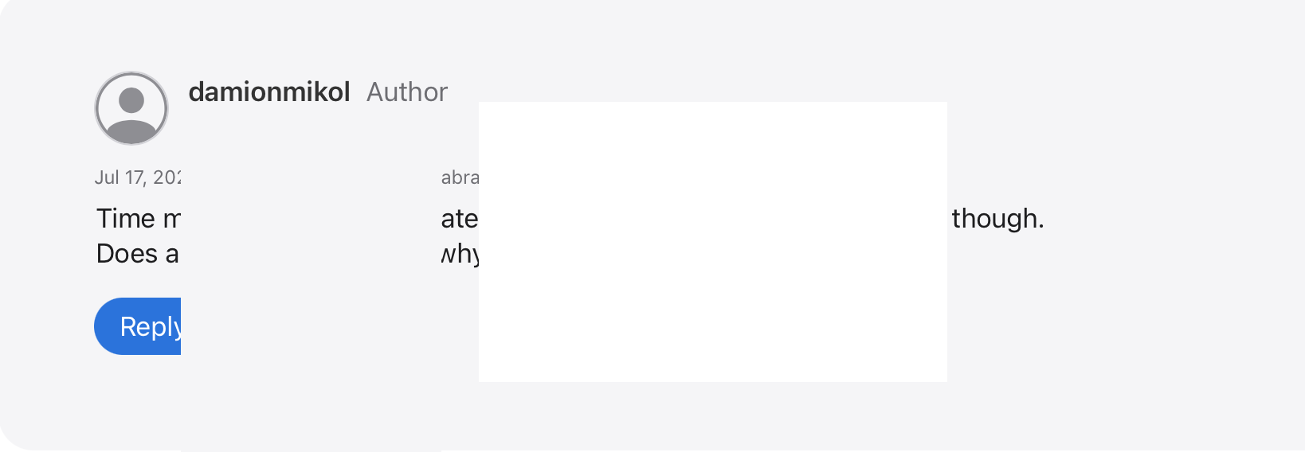Click the period after 'though'
Viewport: 1305px width, 452px height.
pyautogui.click(x=1040, y=224)
